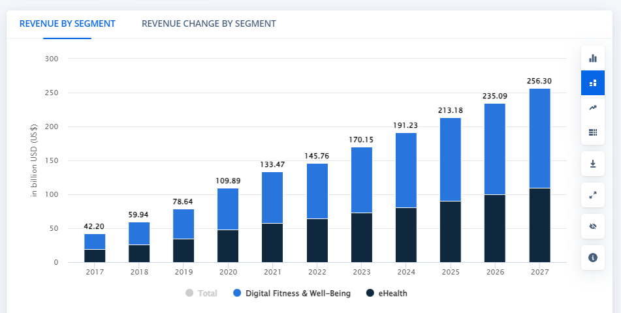Toggle Digital Fitness & Well-Being legend item
This screenshot has height=313, width=621.
pos(292,293)
